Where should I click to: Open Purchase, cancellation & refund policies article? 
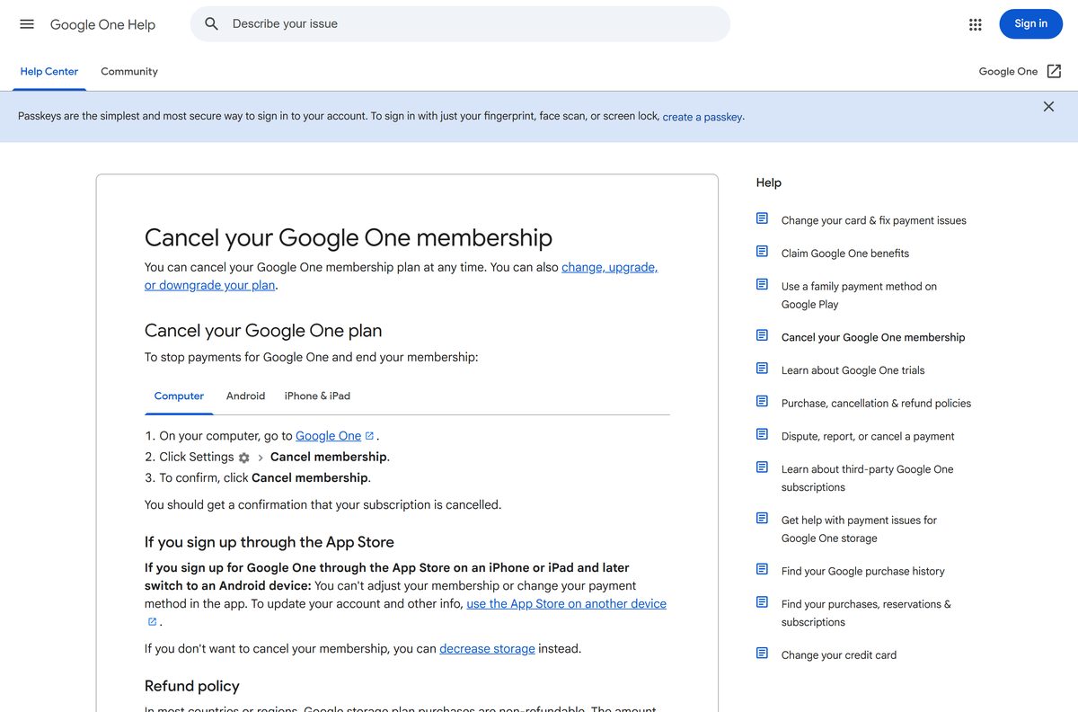click(876, 403)
